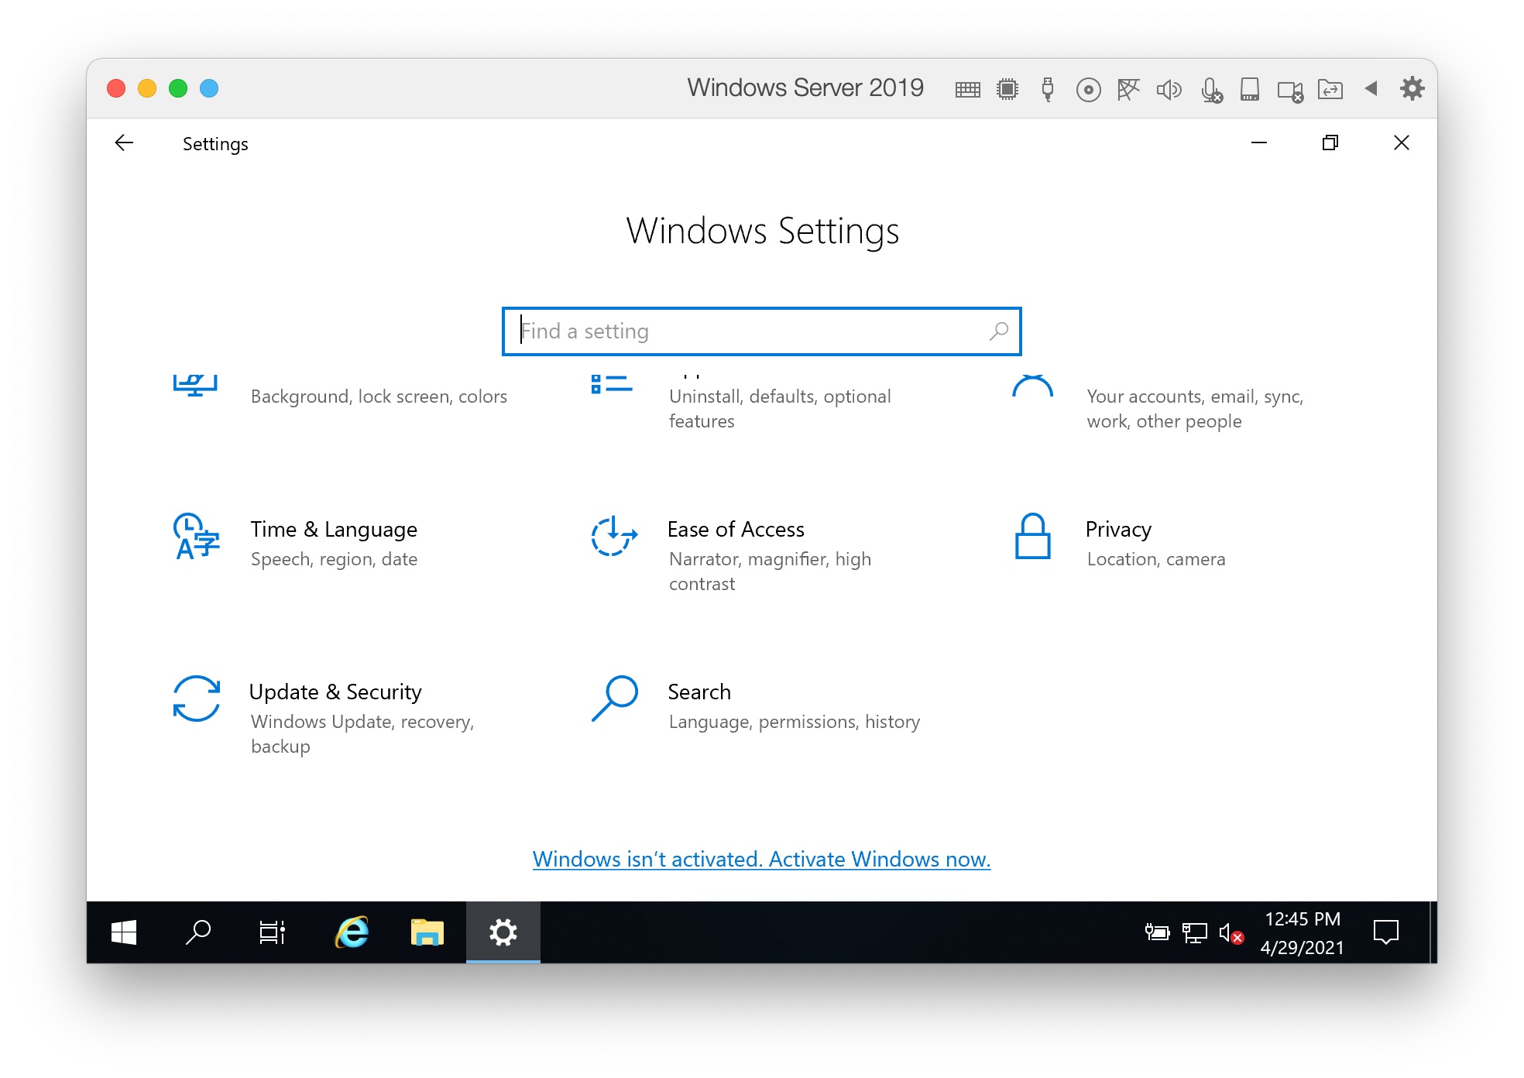The width and height of the screenshot is (1524, 1078).
Task: Open Update & Security settings
Action: (x=335, y=692)
